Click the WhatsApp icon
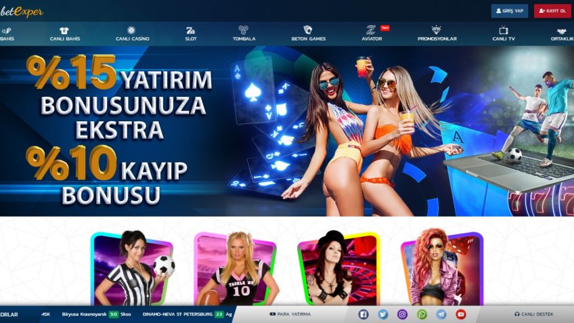The width and height of the screenshot is (574, 323). coord(422,314)
